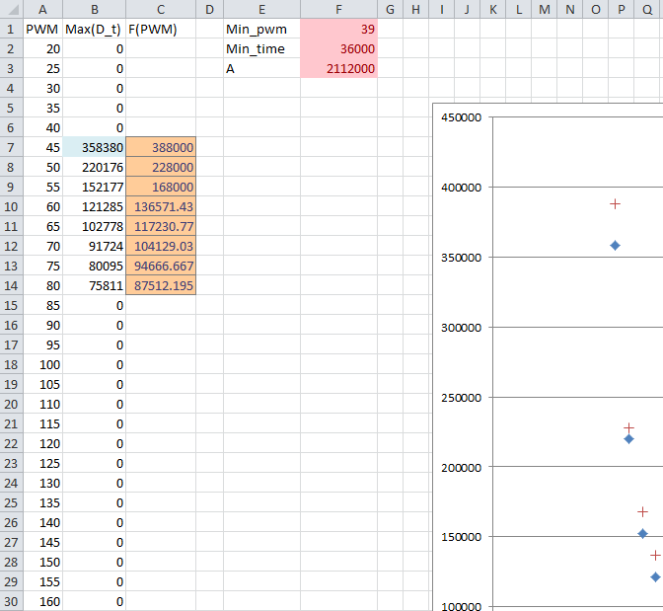Image resolution: width=663 pixels, height=611 pixels.
Task: Click orange cell with value 87512.195
Action: pyautogui.click(x=161, y=285)
